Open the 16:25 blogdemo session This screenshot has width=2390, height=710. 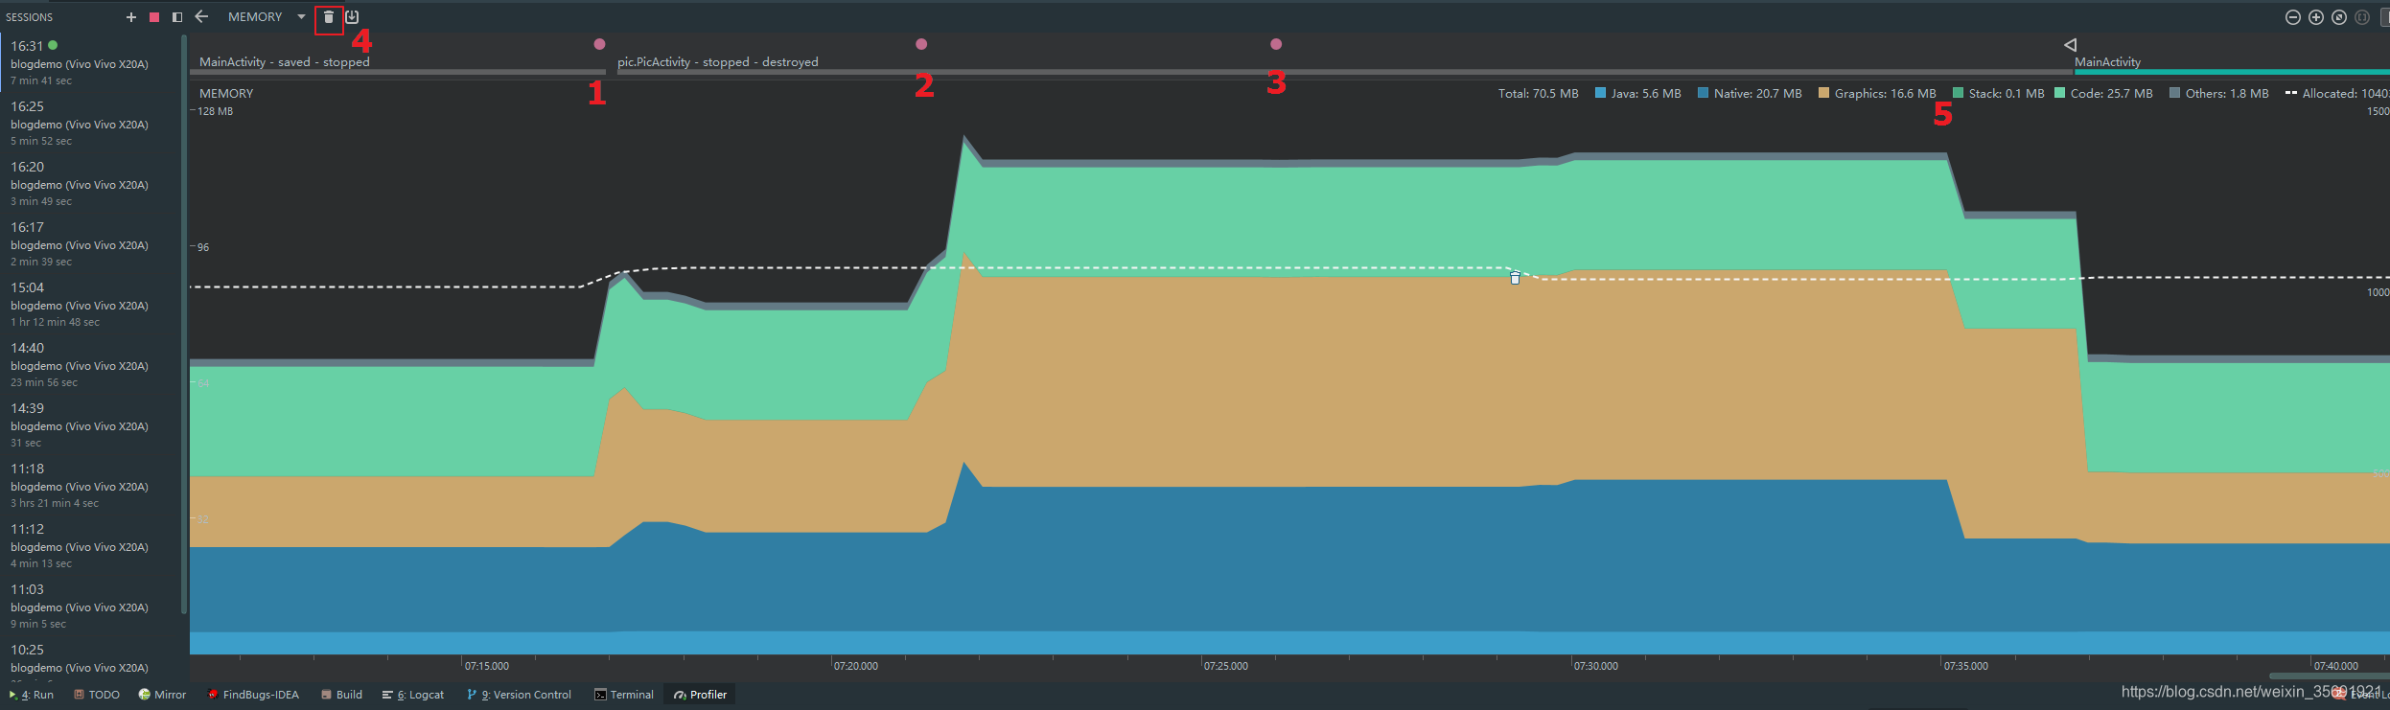[91, 123]
